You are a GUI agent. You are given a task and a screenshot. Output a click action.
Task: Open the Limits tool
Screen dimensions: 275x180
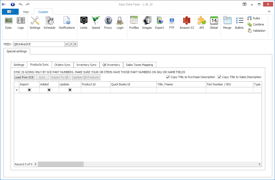pos(84,23)
